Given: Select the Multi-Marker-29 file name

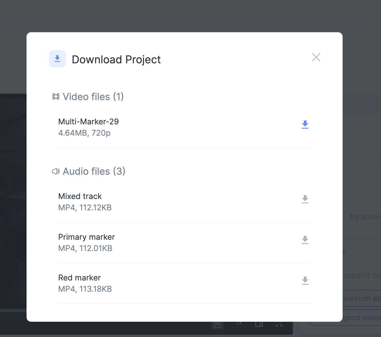Looking at the screenshot, I should (88, 122).
